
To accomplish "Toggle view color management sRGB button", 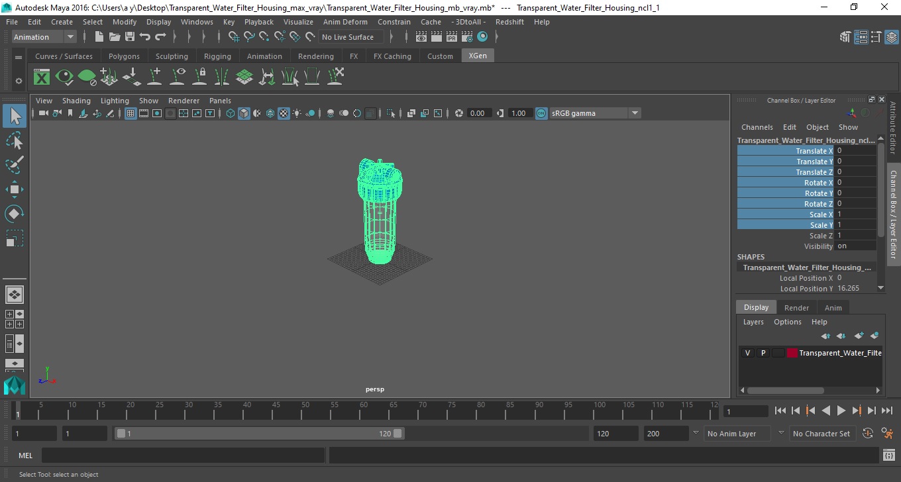I will [x=541, y=113].
